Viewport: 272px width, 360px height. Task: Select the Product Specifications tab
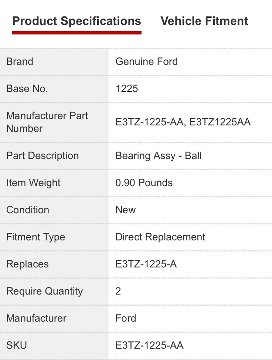76,21
